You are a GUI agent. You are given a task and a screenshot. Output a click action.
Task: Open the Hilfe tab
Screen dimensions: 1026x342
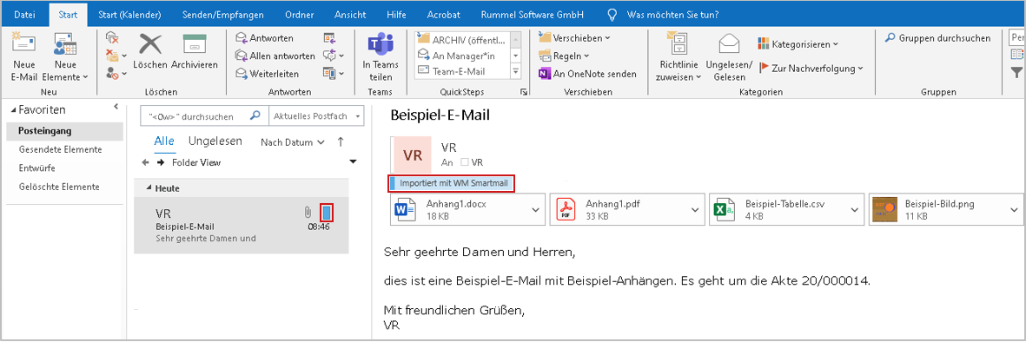tap(396, 14)
